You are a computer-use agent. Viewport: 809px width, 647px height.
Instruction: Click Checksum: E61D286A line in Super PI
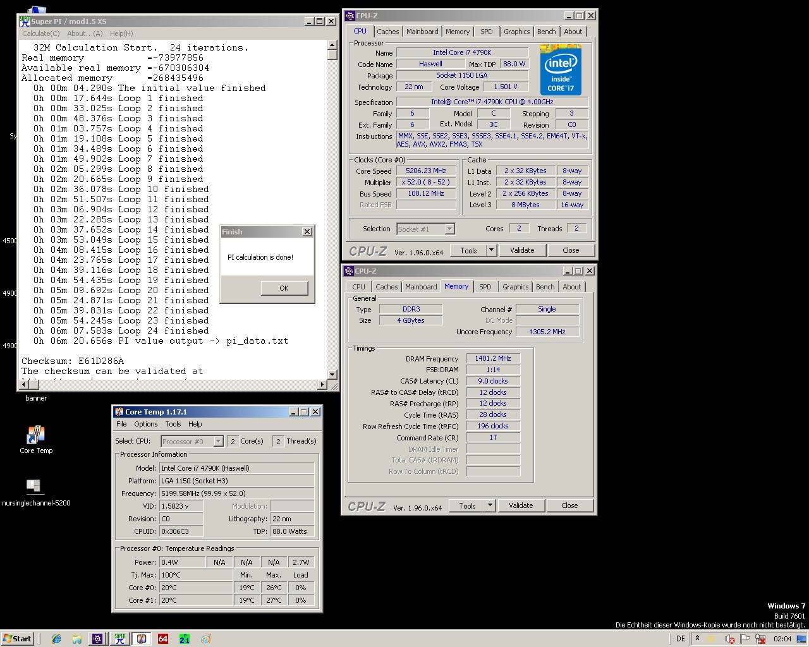coord(73,361)
